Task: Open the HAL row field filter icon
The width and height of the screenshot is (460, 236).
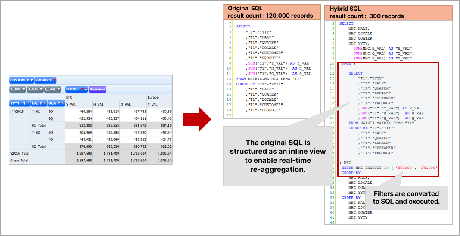Action: click(41, 103)
